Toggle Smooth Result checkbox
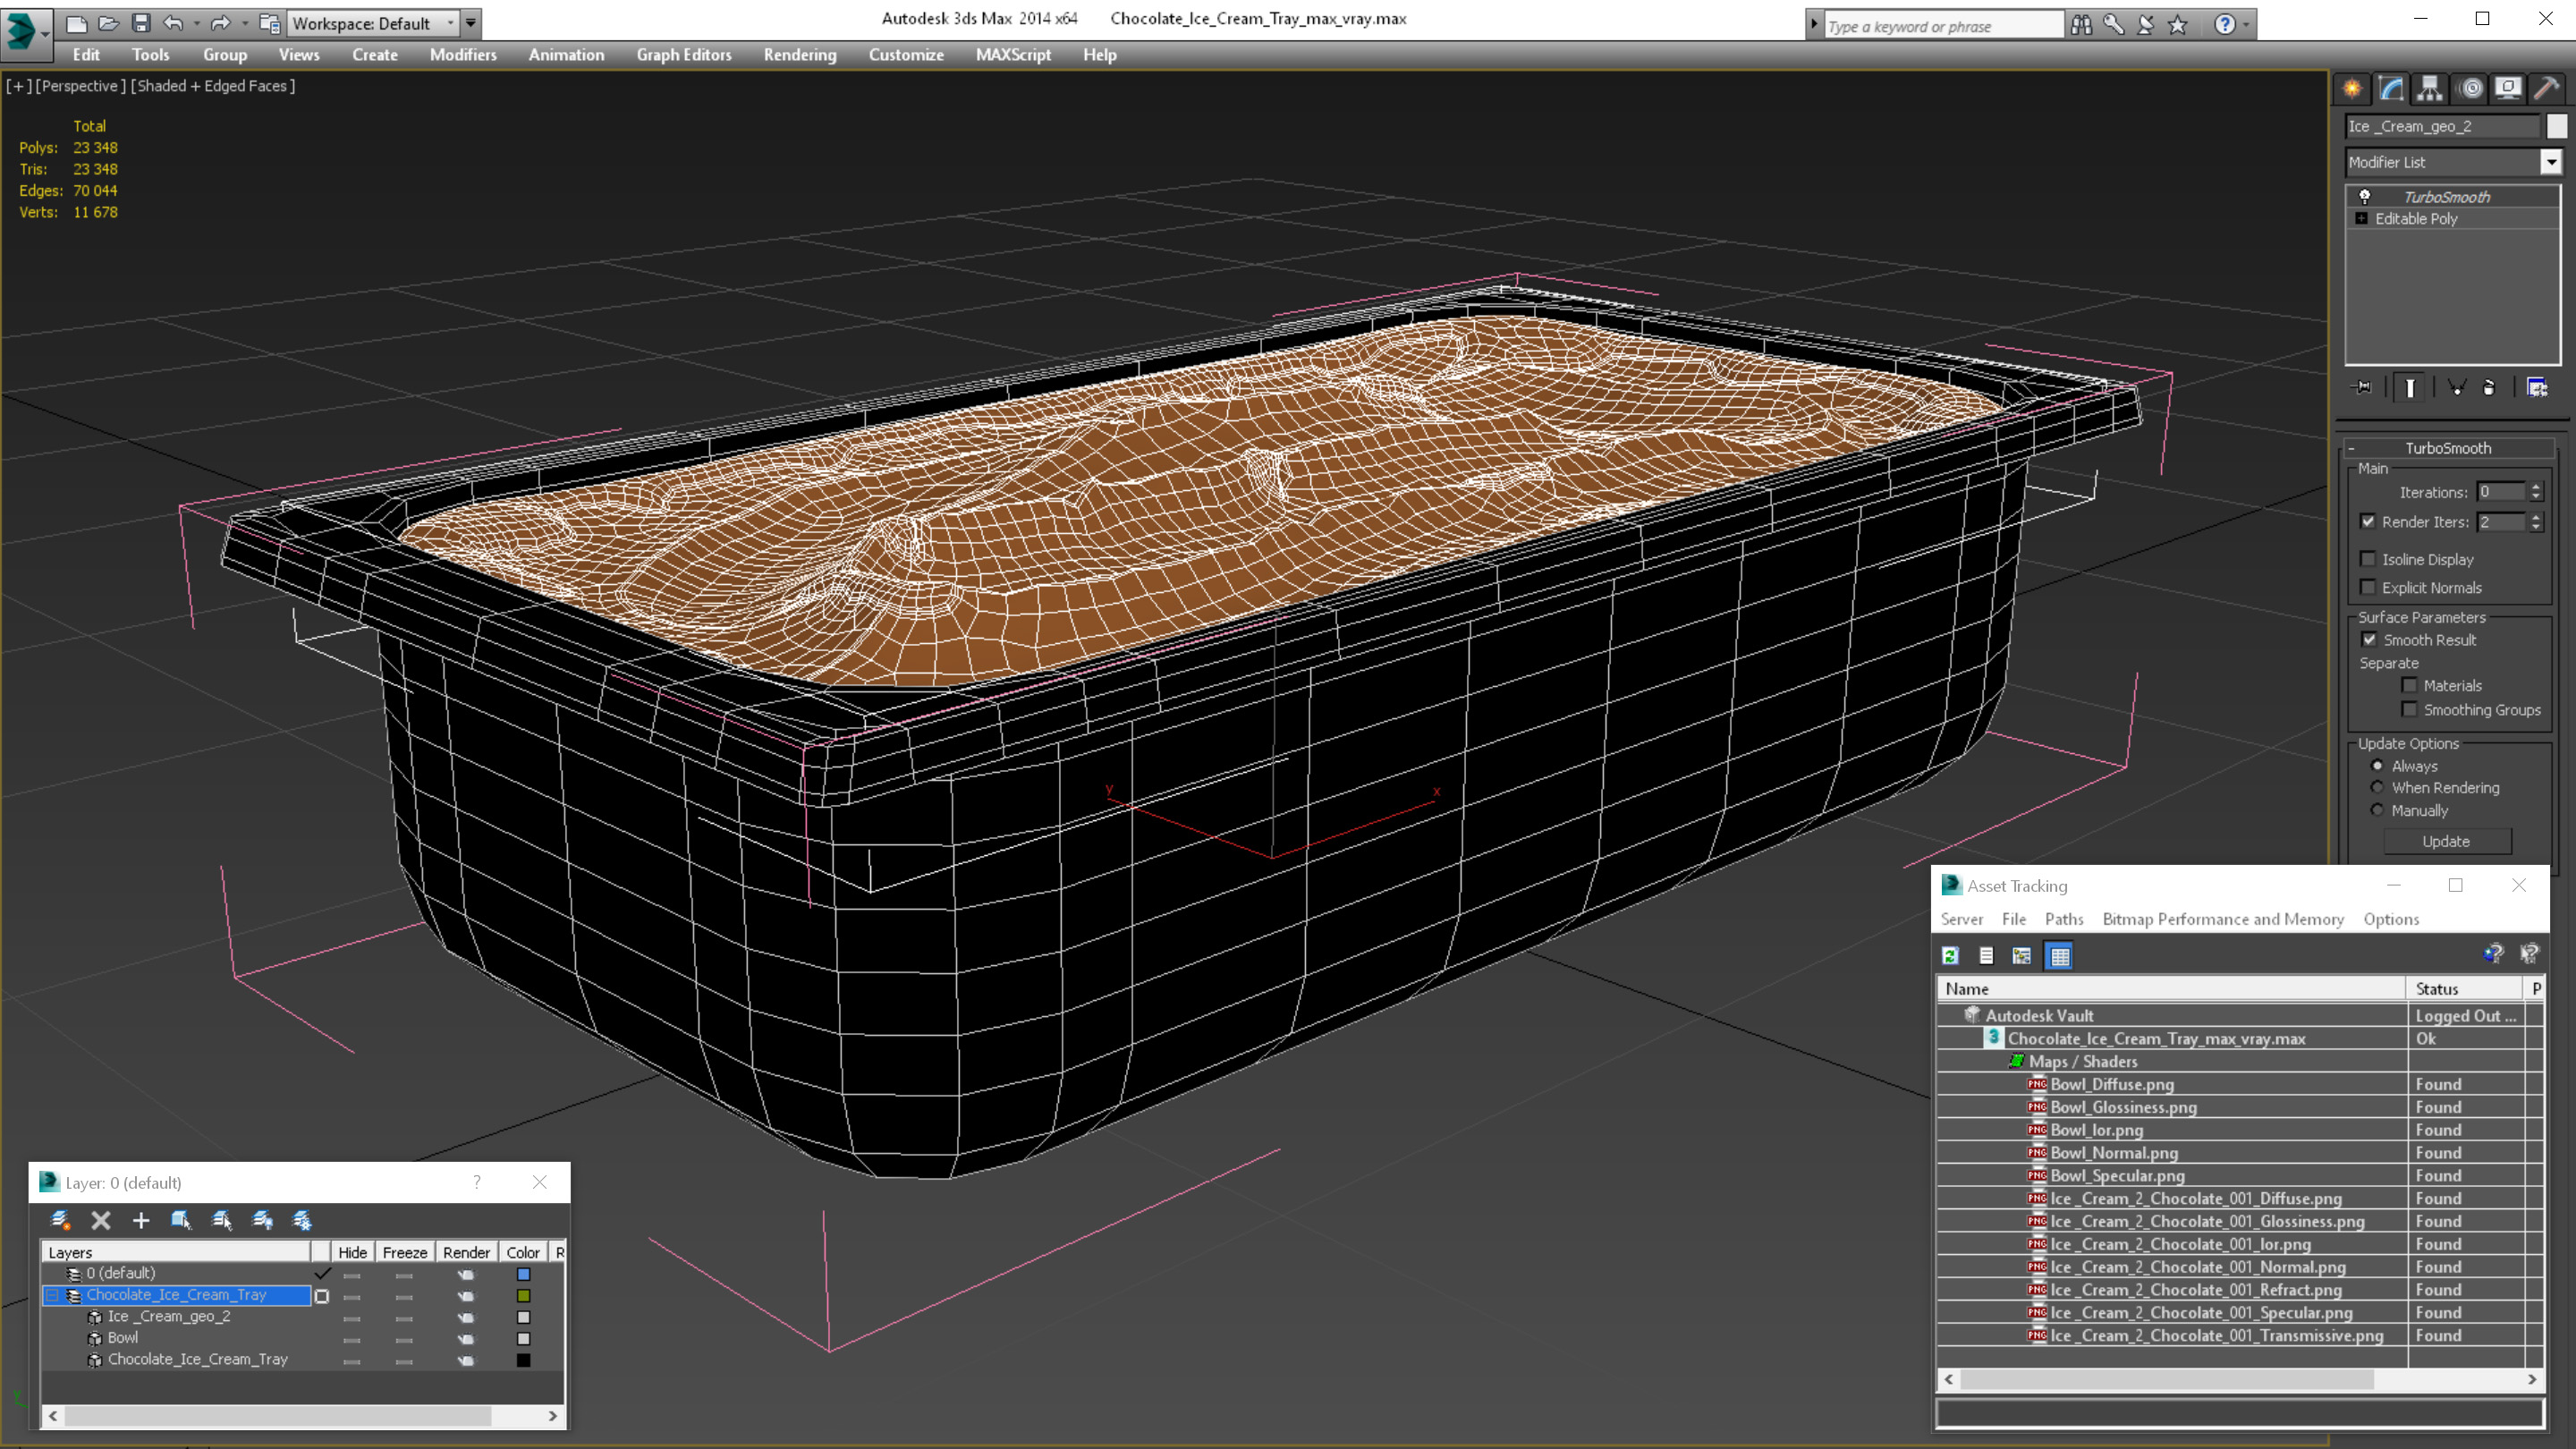Viewport: 2576px width, 1449px height. coord(2369,640)
